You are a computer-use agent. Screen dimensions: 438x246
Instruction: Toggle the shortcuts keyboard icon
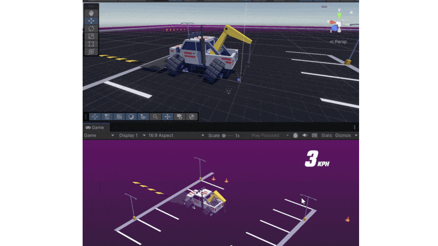(x=315, y=135)
